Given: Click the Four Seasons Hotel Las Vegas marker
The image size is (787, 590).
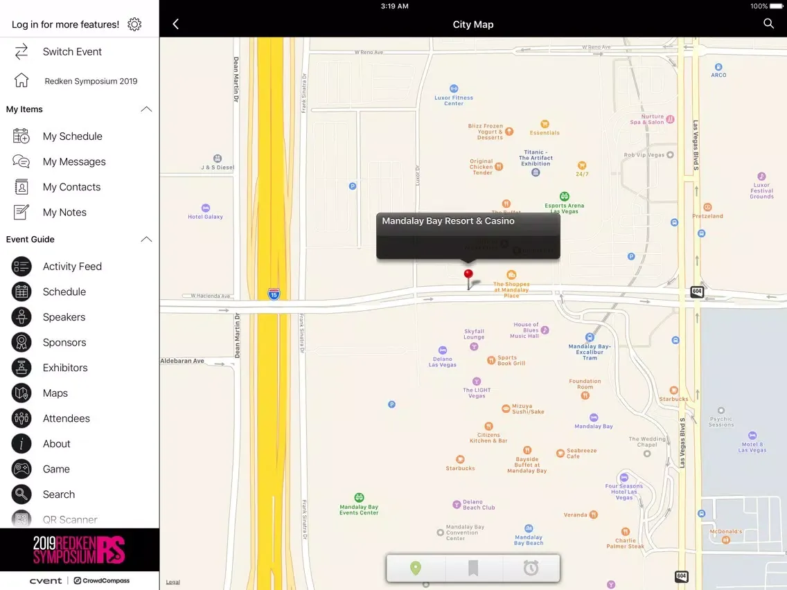Looking at the screenshot, I should [x=624, y=477].
